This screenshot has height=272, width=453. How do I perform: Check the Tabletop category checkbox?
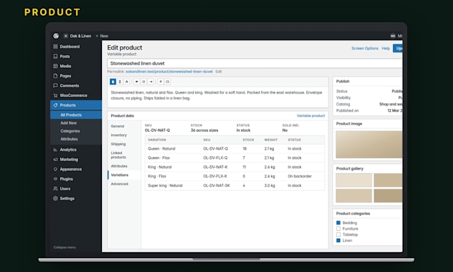point(338,235)
